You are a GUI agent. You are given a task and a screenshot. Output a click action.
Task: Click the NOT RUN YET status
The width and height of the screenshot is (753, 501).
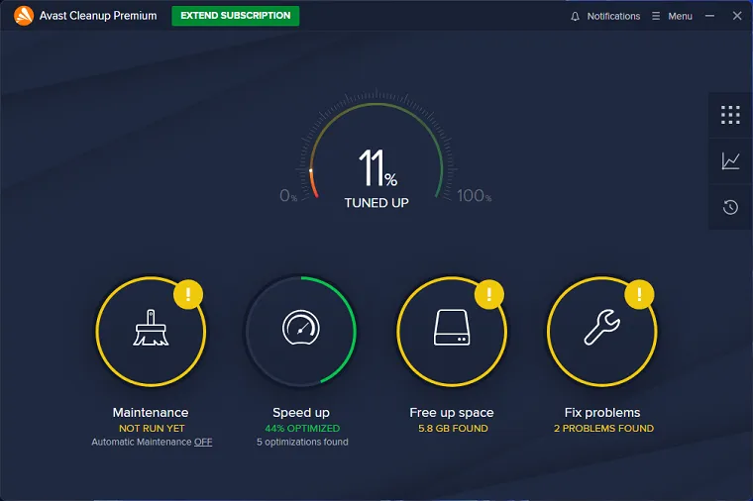click(152, 429)
